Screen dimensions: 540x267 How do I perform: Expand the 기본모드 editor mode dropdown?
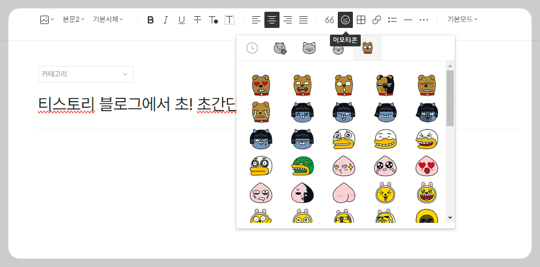462,20
